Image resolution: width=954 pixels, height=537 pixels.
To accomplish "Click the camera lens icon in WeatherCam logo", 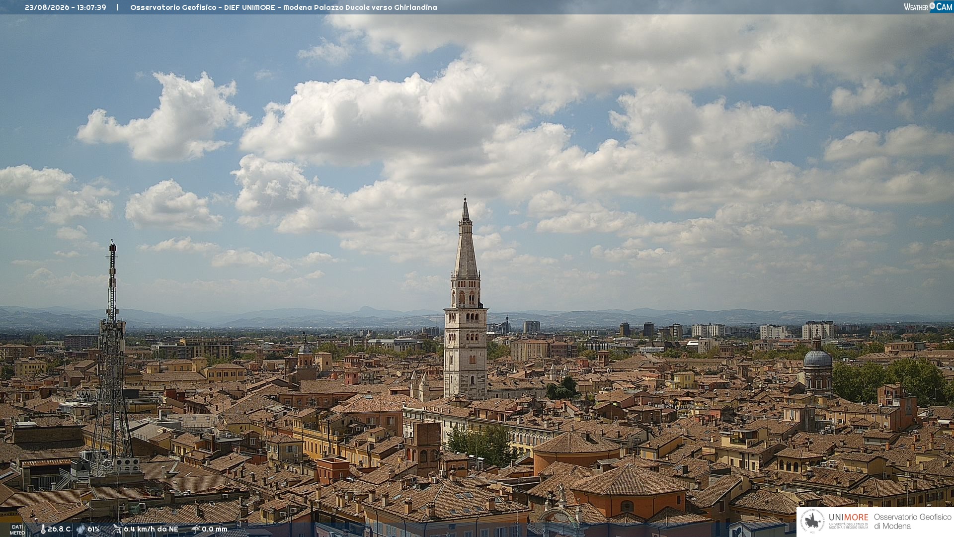I will pyautogui.click(x=932, y=5).
